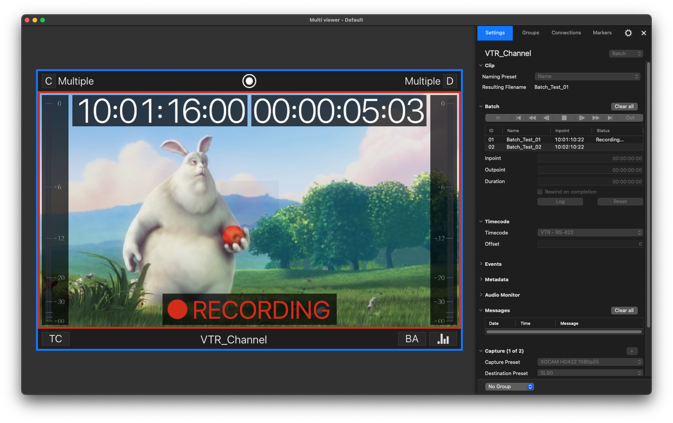Set the Out point with the Out button

630,118
